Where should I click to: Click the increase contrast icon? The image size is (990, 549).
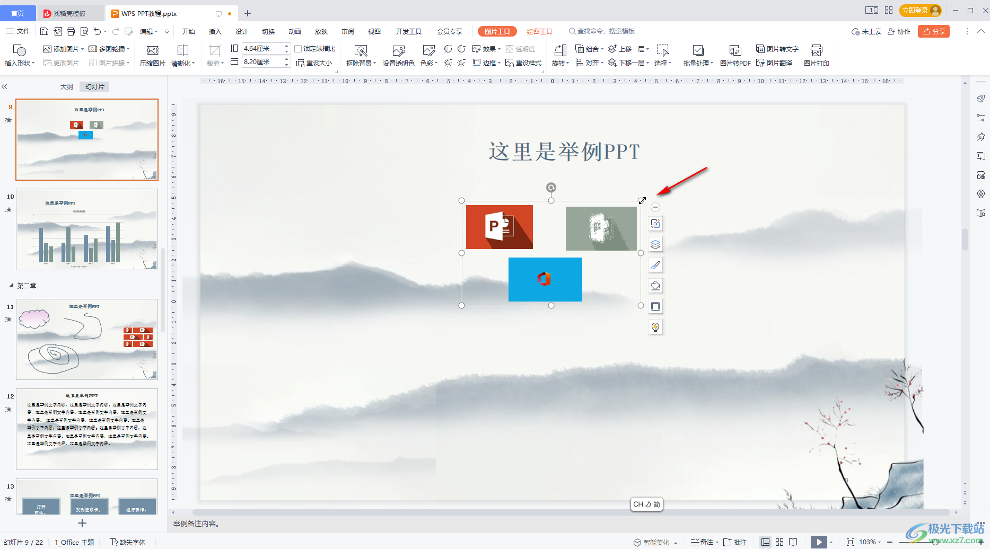pos(448,49)
